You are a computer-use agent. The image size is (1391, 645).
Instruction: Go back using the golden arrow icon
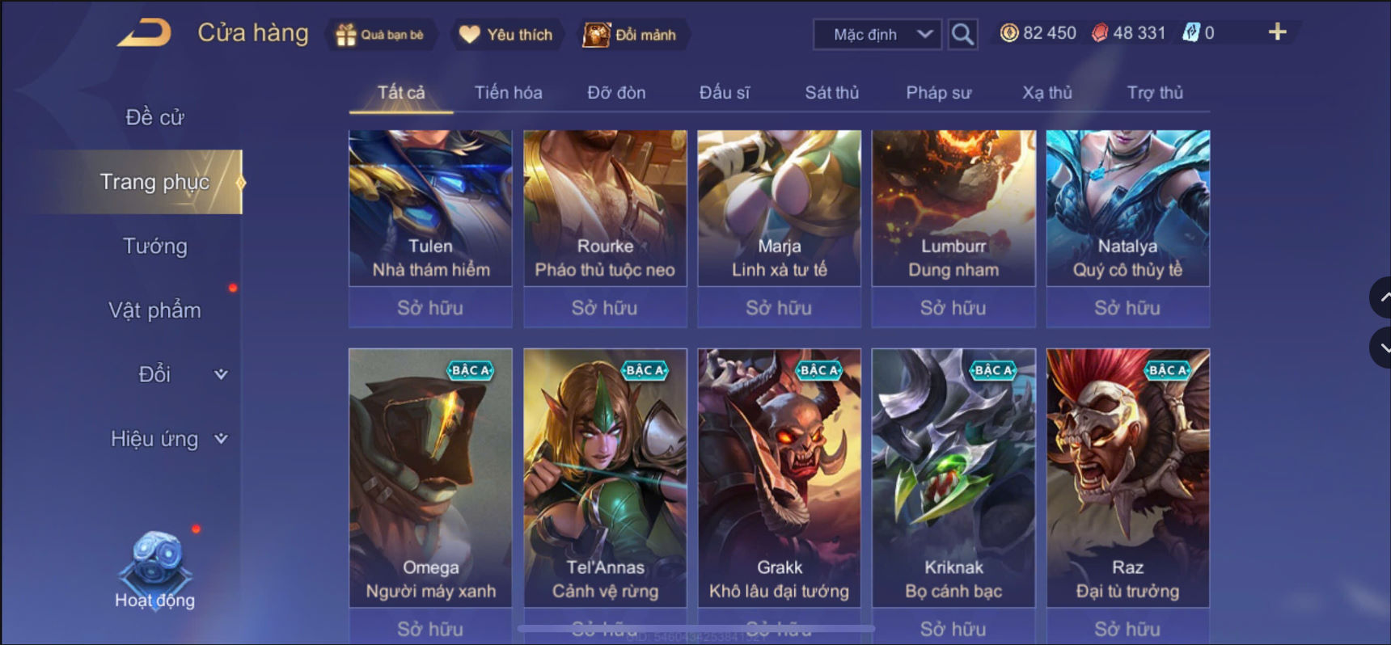point(144,33)
